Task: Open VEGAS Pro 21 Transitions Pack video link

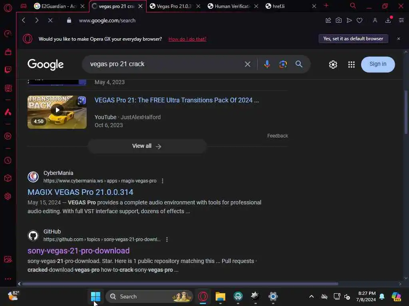Action: (x=177, y=100)
